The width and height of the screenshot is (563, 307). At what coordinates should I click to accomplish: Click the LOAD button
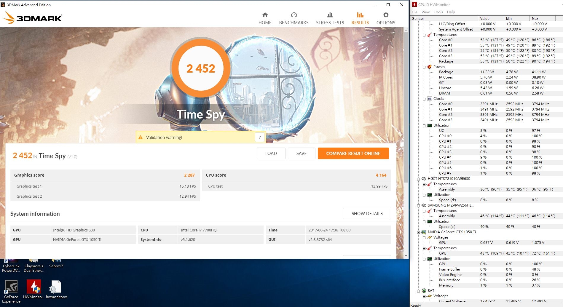coord(271,153)
